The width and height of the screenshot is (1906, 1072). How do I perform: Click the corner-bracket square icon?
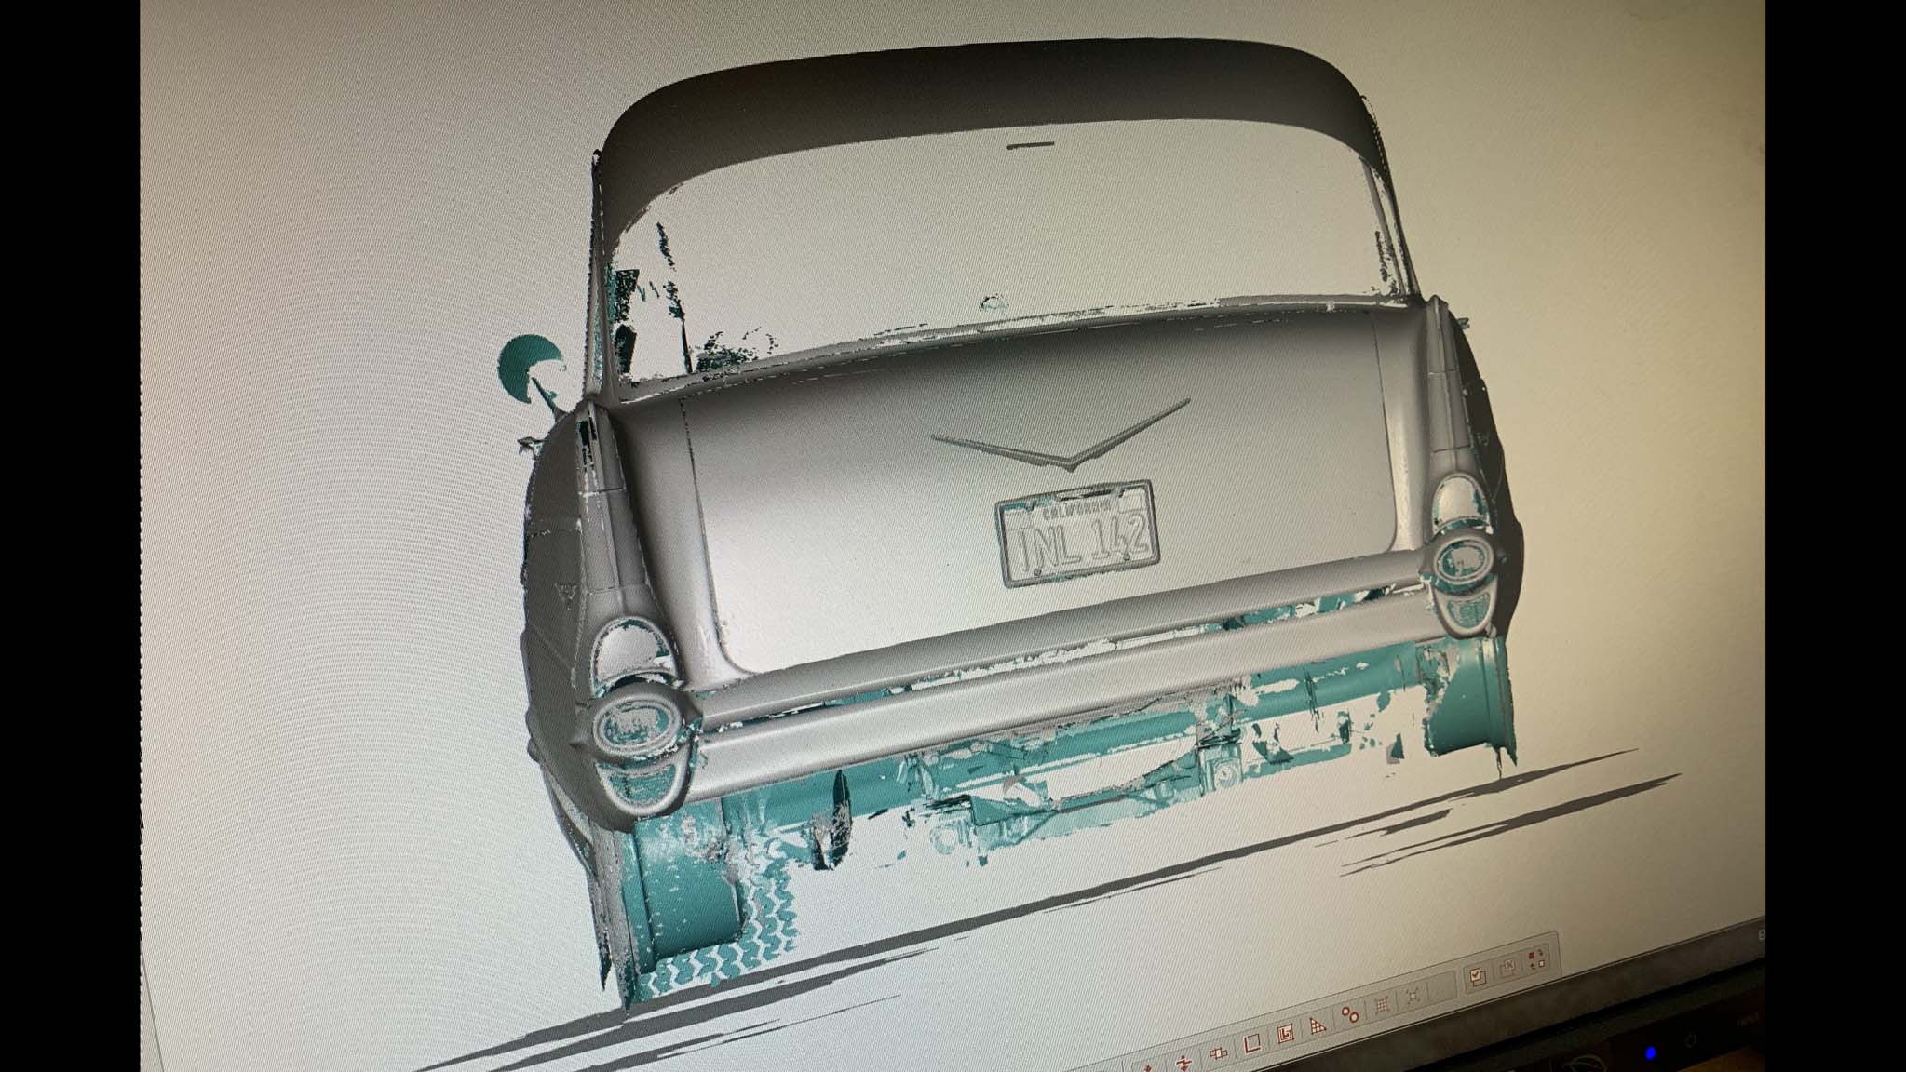click(1251, 1044)
